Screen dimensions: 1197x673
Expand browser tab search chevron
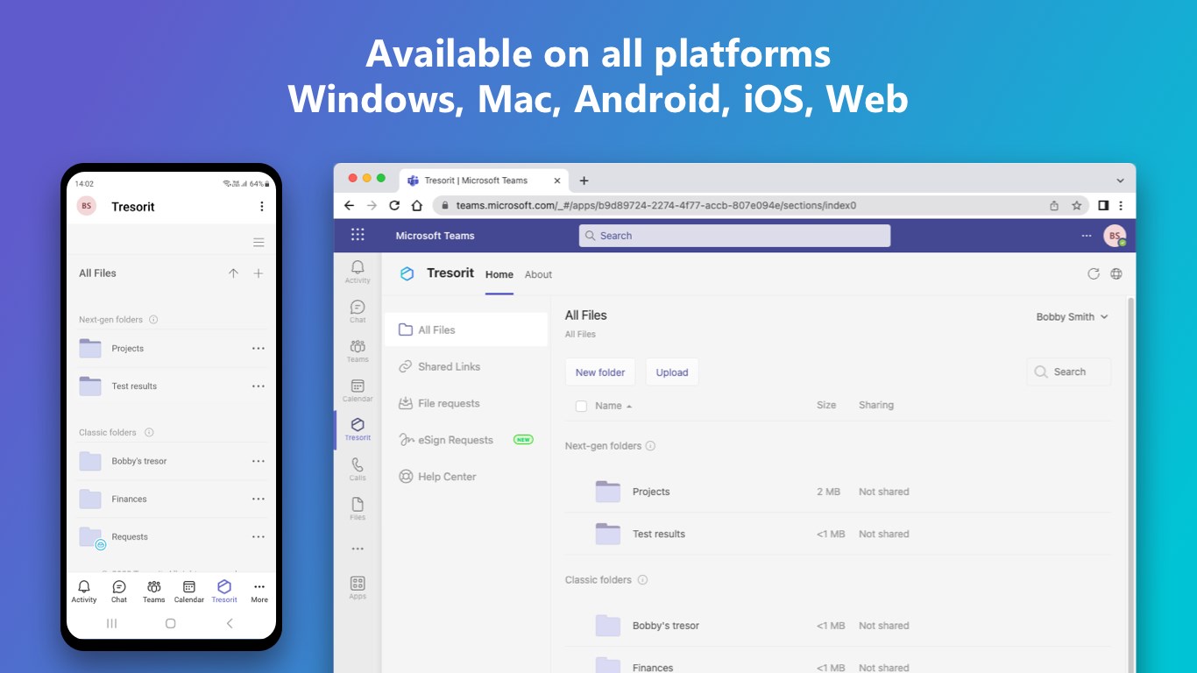click(x=1120, y=181)
